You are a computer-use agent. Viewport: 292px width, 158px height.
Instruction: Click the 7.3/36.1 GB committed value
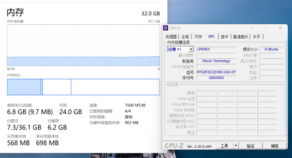coord(24,127)
